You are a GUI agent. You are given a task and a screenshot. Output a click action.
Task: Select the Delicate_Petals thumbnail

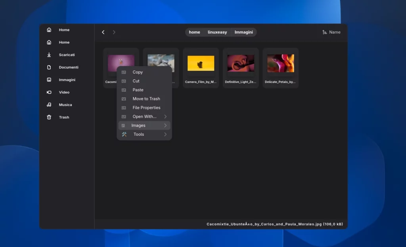point(280,63)
